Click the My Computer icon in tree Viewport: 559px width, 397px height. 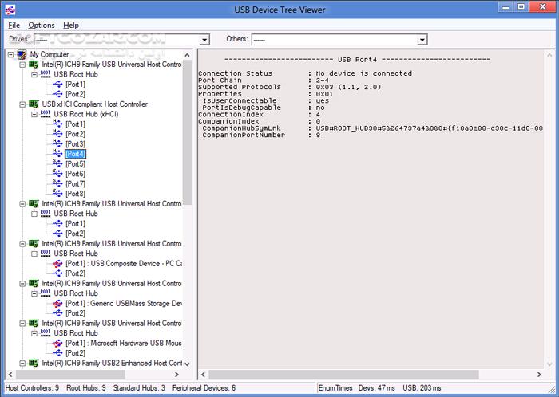(22, 54)
